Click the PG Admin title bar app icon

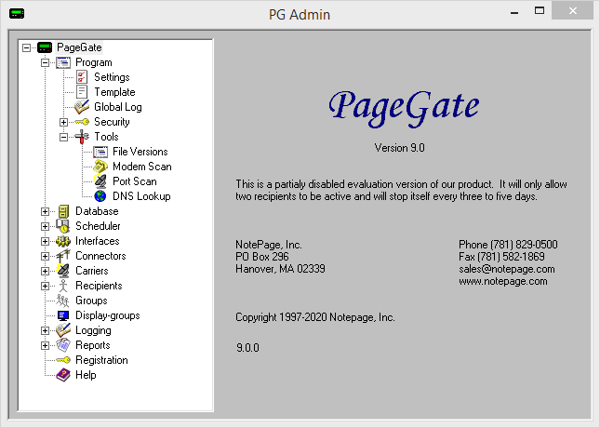(17, 14)
